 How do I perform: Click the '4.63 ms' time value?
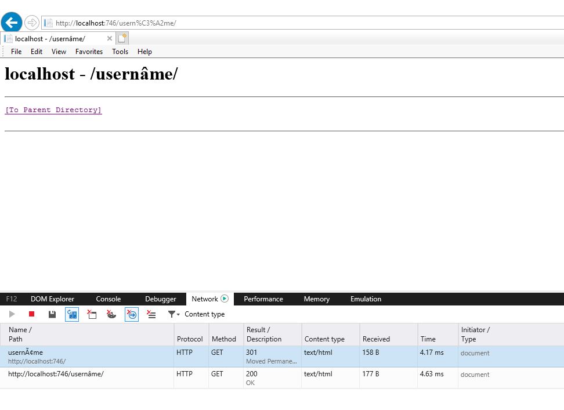[432, 374]
